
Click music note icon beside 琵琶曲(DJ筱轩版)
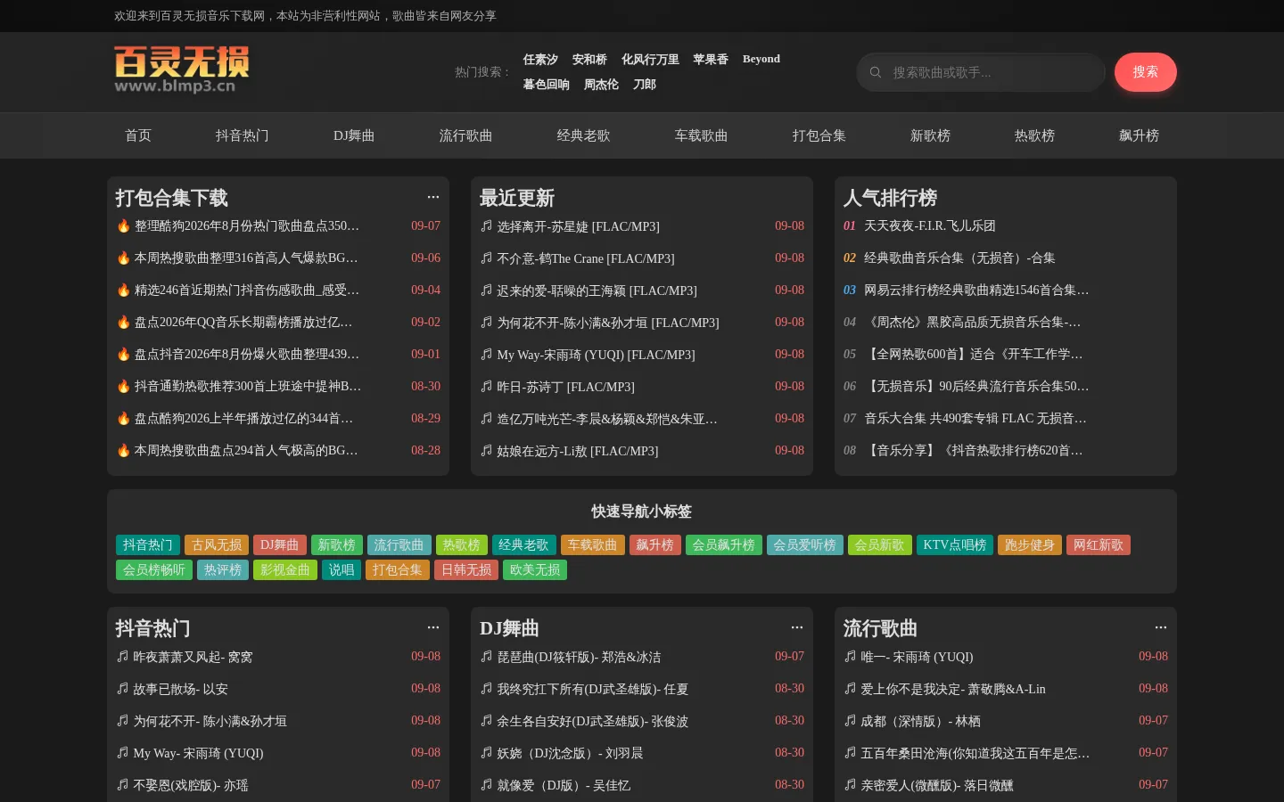tap(486, 657)
